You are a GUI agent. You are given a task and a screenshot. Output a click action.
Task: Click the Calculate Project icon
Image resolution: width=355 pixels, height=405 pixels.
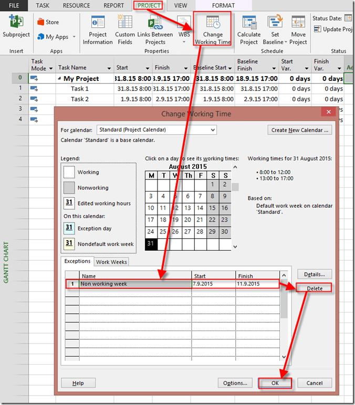[249, 23]
